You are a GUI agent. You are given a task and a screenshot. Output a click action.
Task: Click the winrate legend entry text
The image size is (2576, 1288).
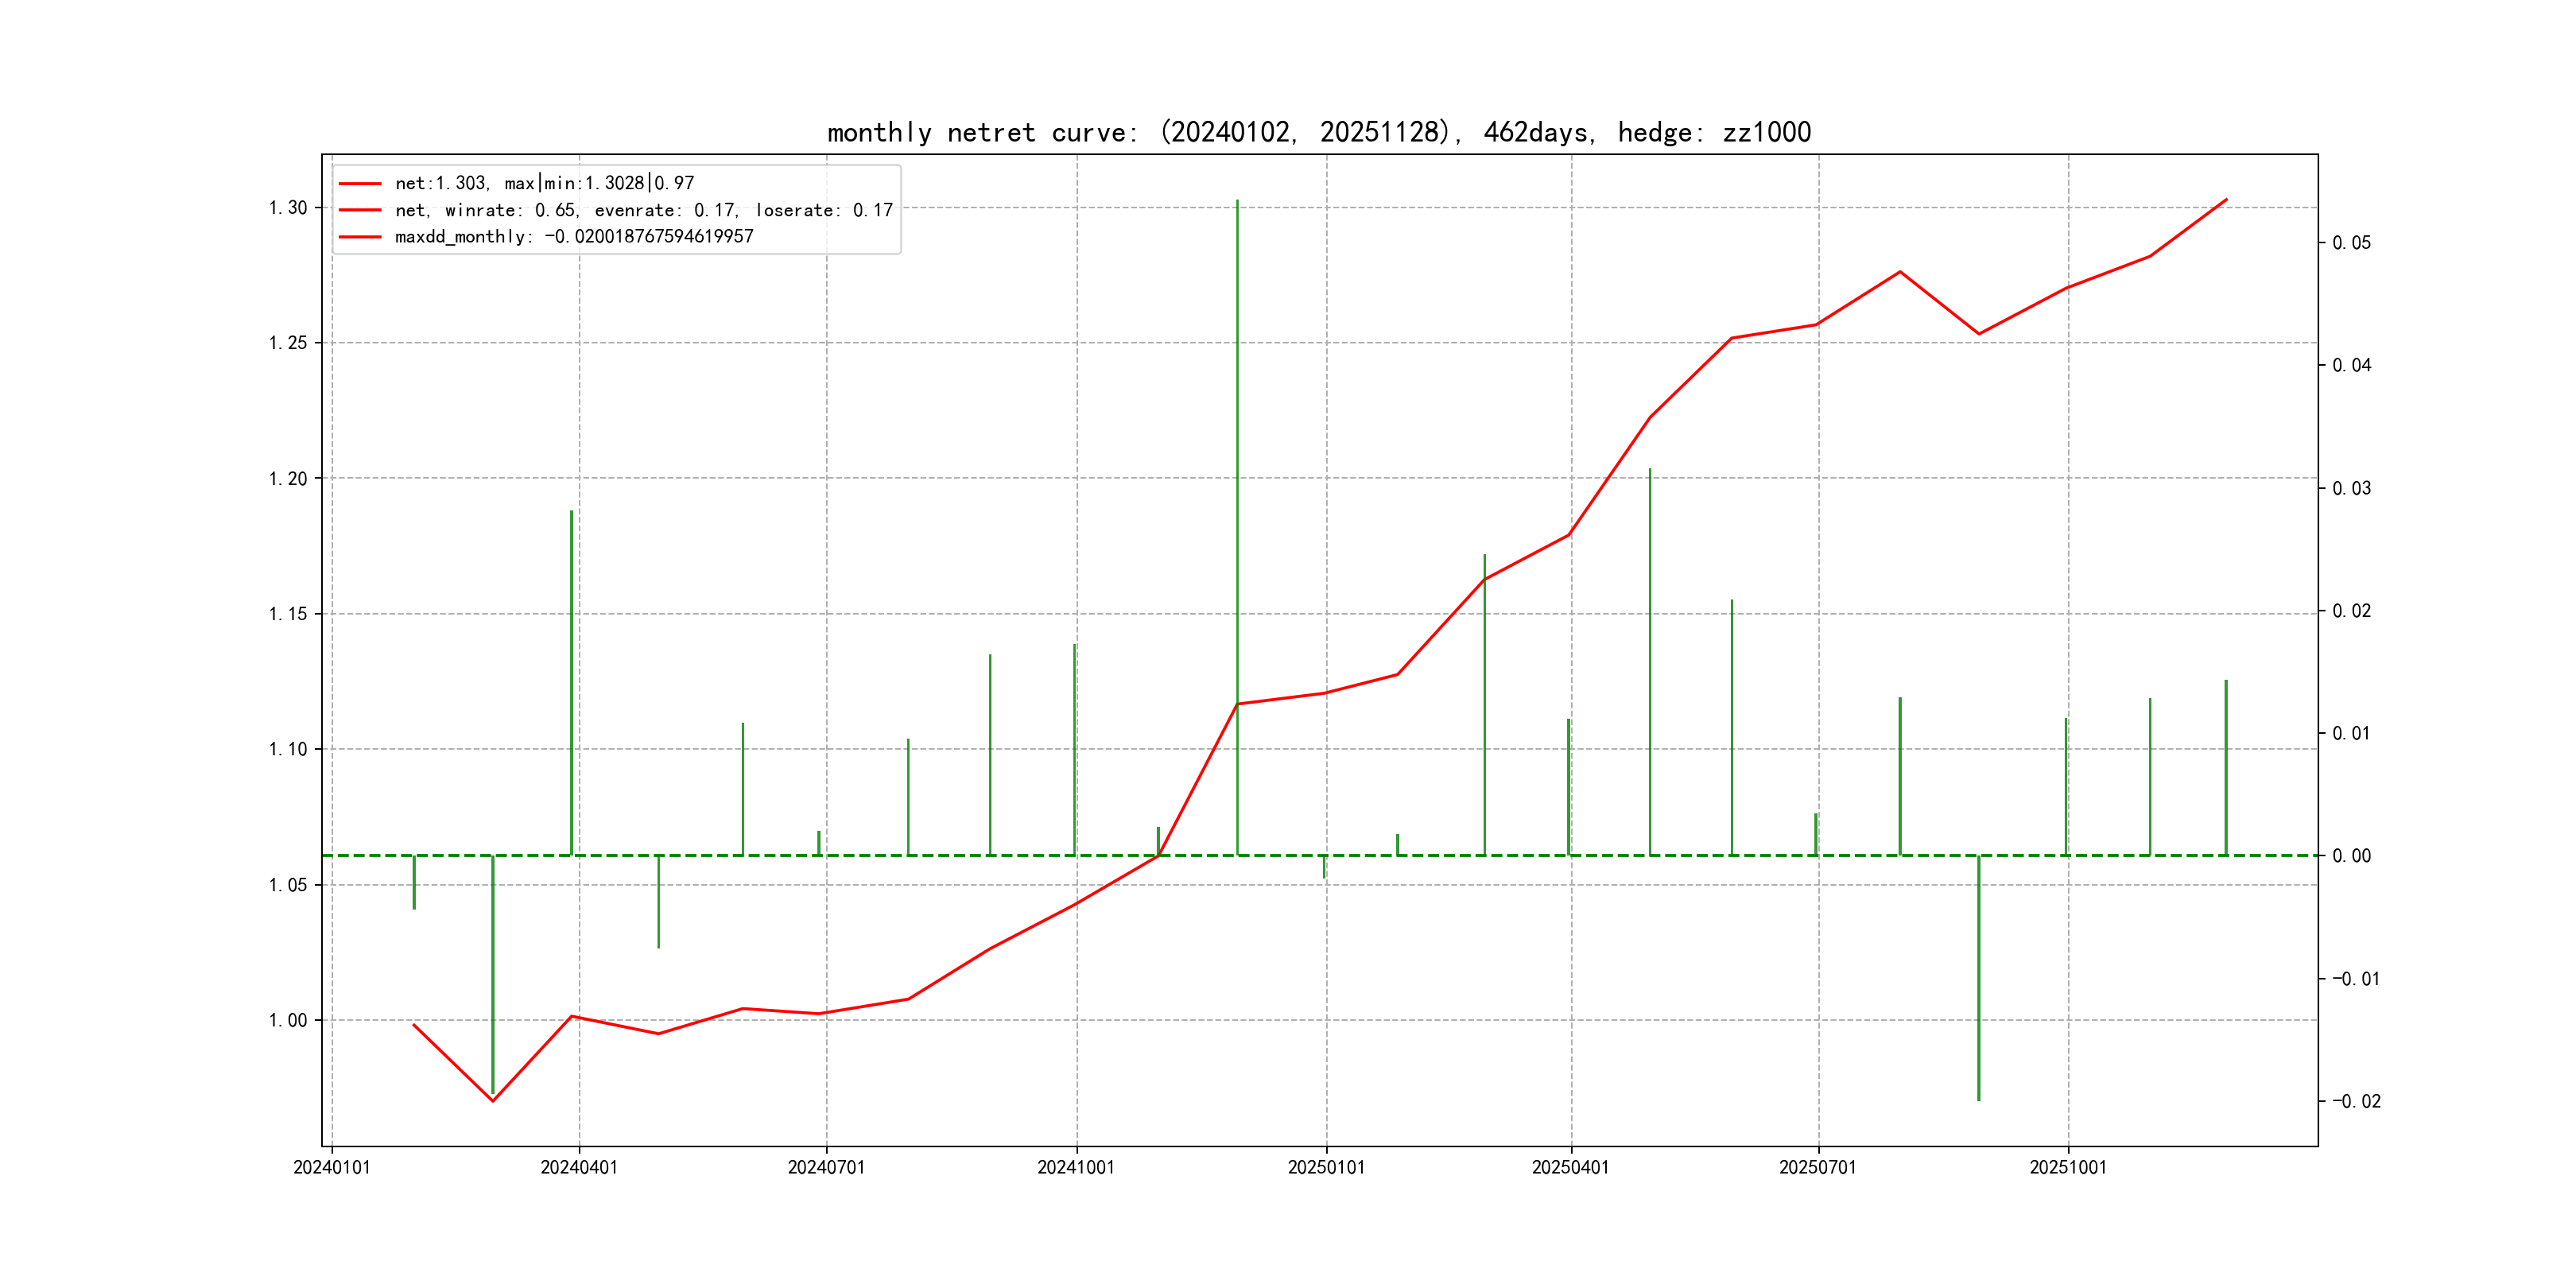[643, 210]
